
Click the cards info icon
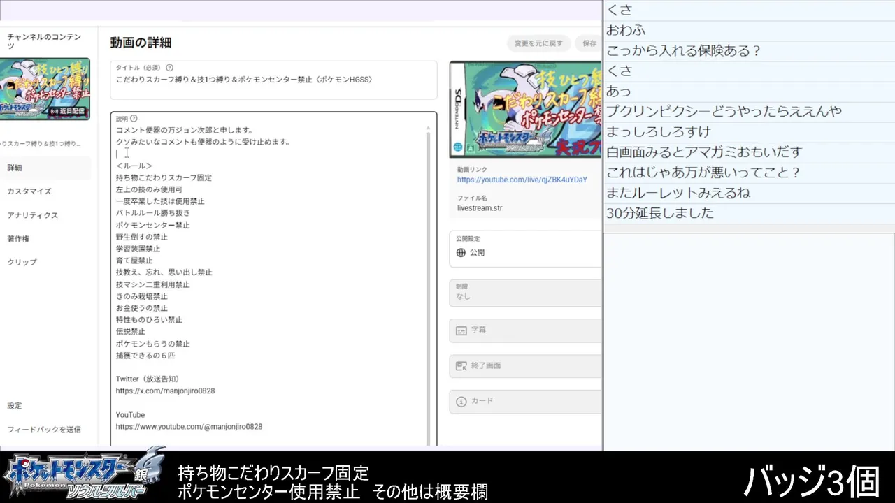(461, 402)
